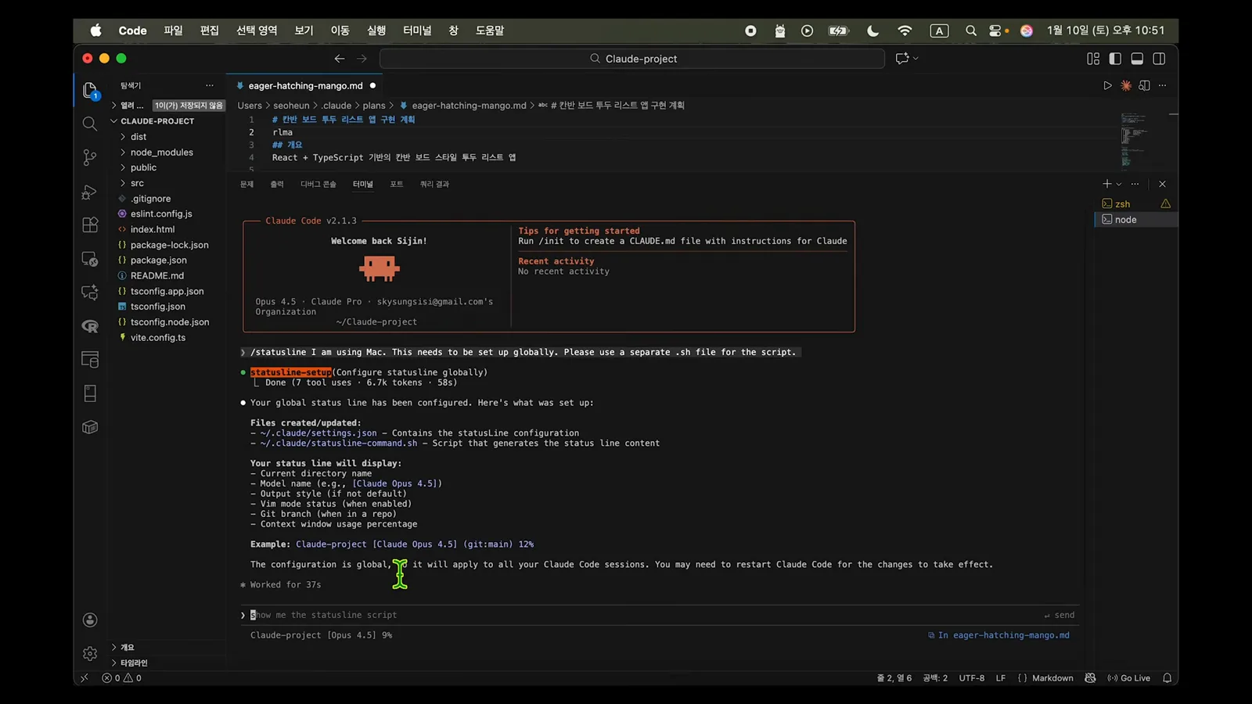Change language mode via Markdown status item
1252x704 pixels.
pos(1052,678)
